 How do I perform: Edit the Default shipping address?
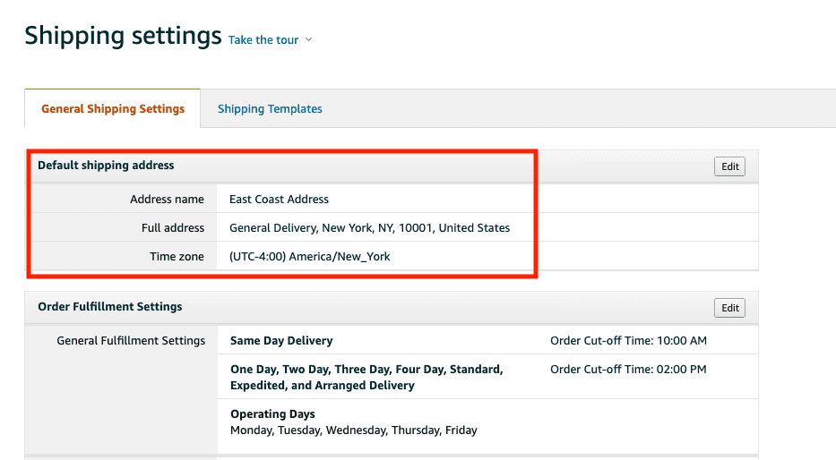pos(730,166)
